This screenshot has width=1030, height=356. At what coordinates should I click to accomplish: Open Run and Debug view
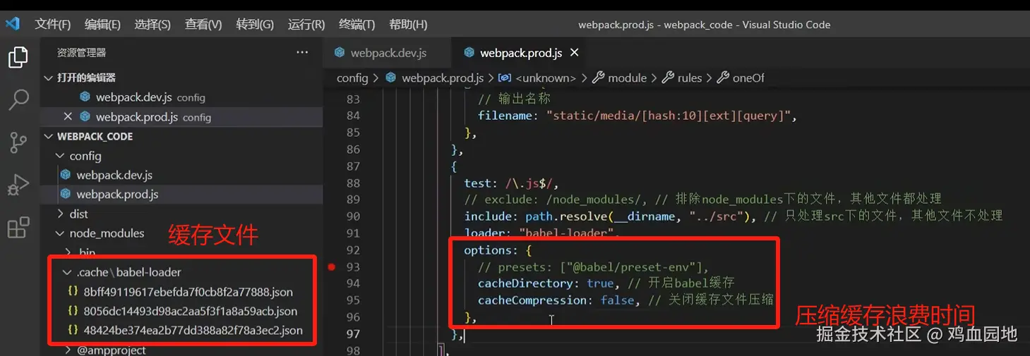[x=17, y=185]
